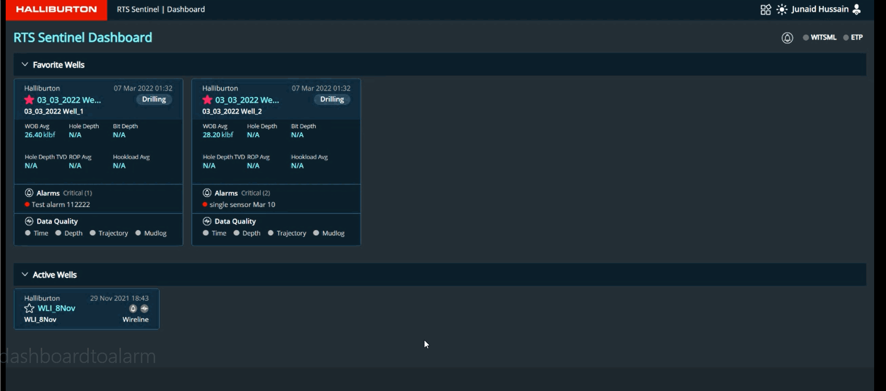Collapse the Favorite Wells section
The height and width of the screenshot is (391, 886).
pyautogui.click(x=25, y=65)
